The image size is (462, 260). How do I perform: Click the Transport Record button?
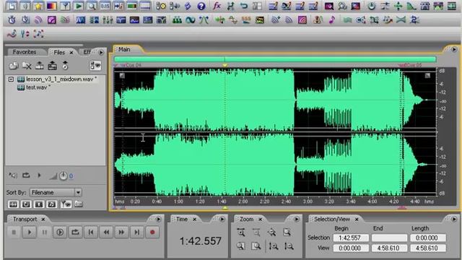(152, 233)
